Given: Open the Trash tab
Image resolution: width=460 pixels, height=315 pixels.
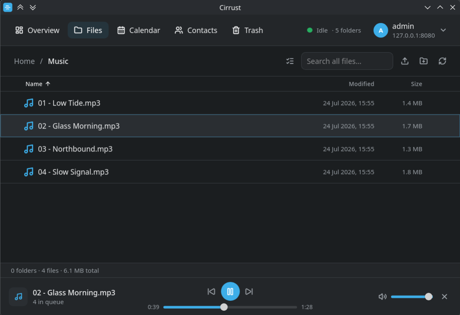Looking at the screenshot, I should pyautogui.click(x=248, y=30).
